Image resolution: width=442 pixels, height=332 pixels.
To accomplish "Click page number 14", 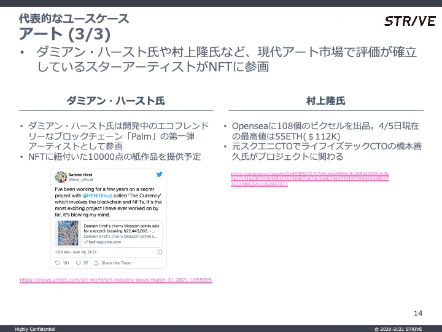I will 418,313.
